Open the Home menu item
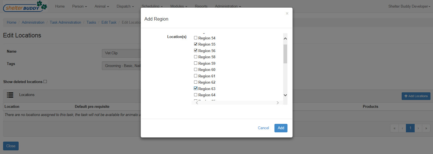The image size is (433, 154). 60,6
